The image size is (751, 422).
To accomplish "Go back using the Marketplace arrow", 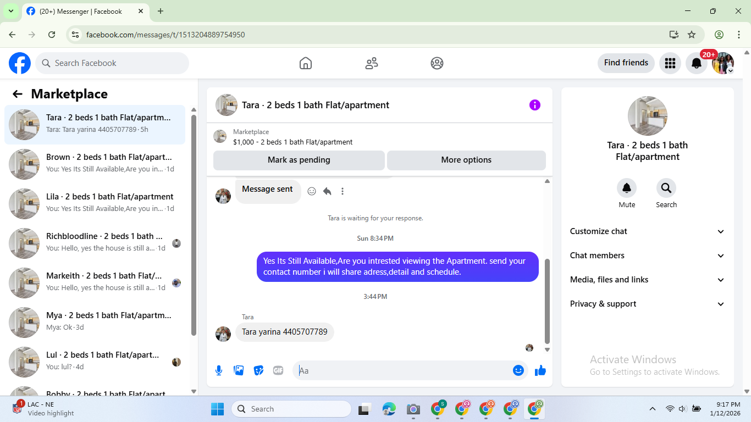I will [x=18, y=94].
